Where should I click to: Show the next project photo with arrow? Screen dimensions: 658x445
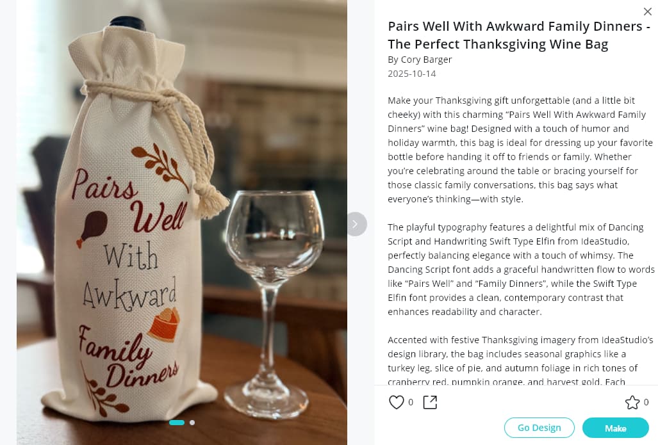click(x=356, y=224)
